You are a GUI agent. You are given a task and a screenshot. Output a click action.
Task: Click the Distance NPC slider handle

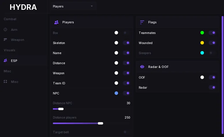(x=61, y=109)
